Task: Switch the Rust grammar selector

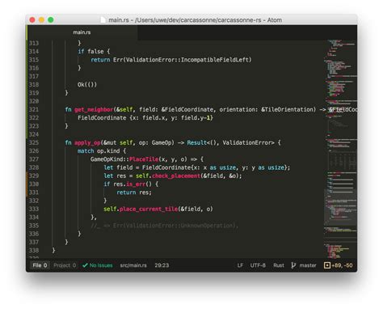Action: pos(279,265)
